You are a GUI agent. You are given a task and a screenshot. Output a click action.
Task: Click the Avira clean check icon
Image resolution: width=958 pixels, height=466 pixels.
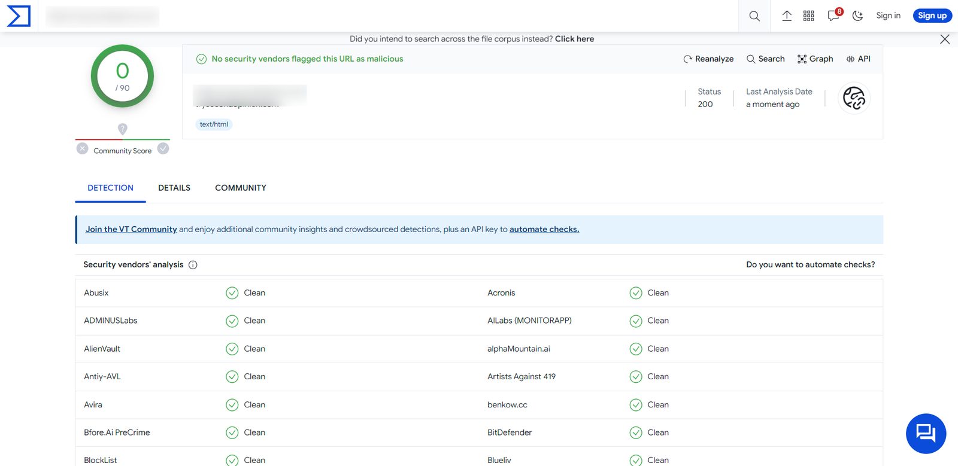pos(232,405)
